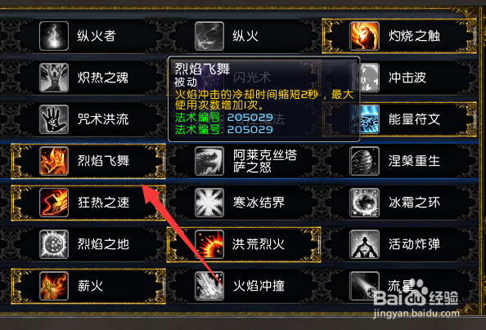Select the 阿莱克丝塔萨之怒 dragon icon
Image resolution: width=486 pixels, height=330 pixels.
[x=209, y=161]
